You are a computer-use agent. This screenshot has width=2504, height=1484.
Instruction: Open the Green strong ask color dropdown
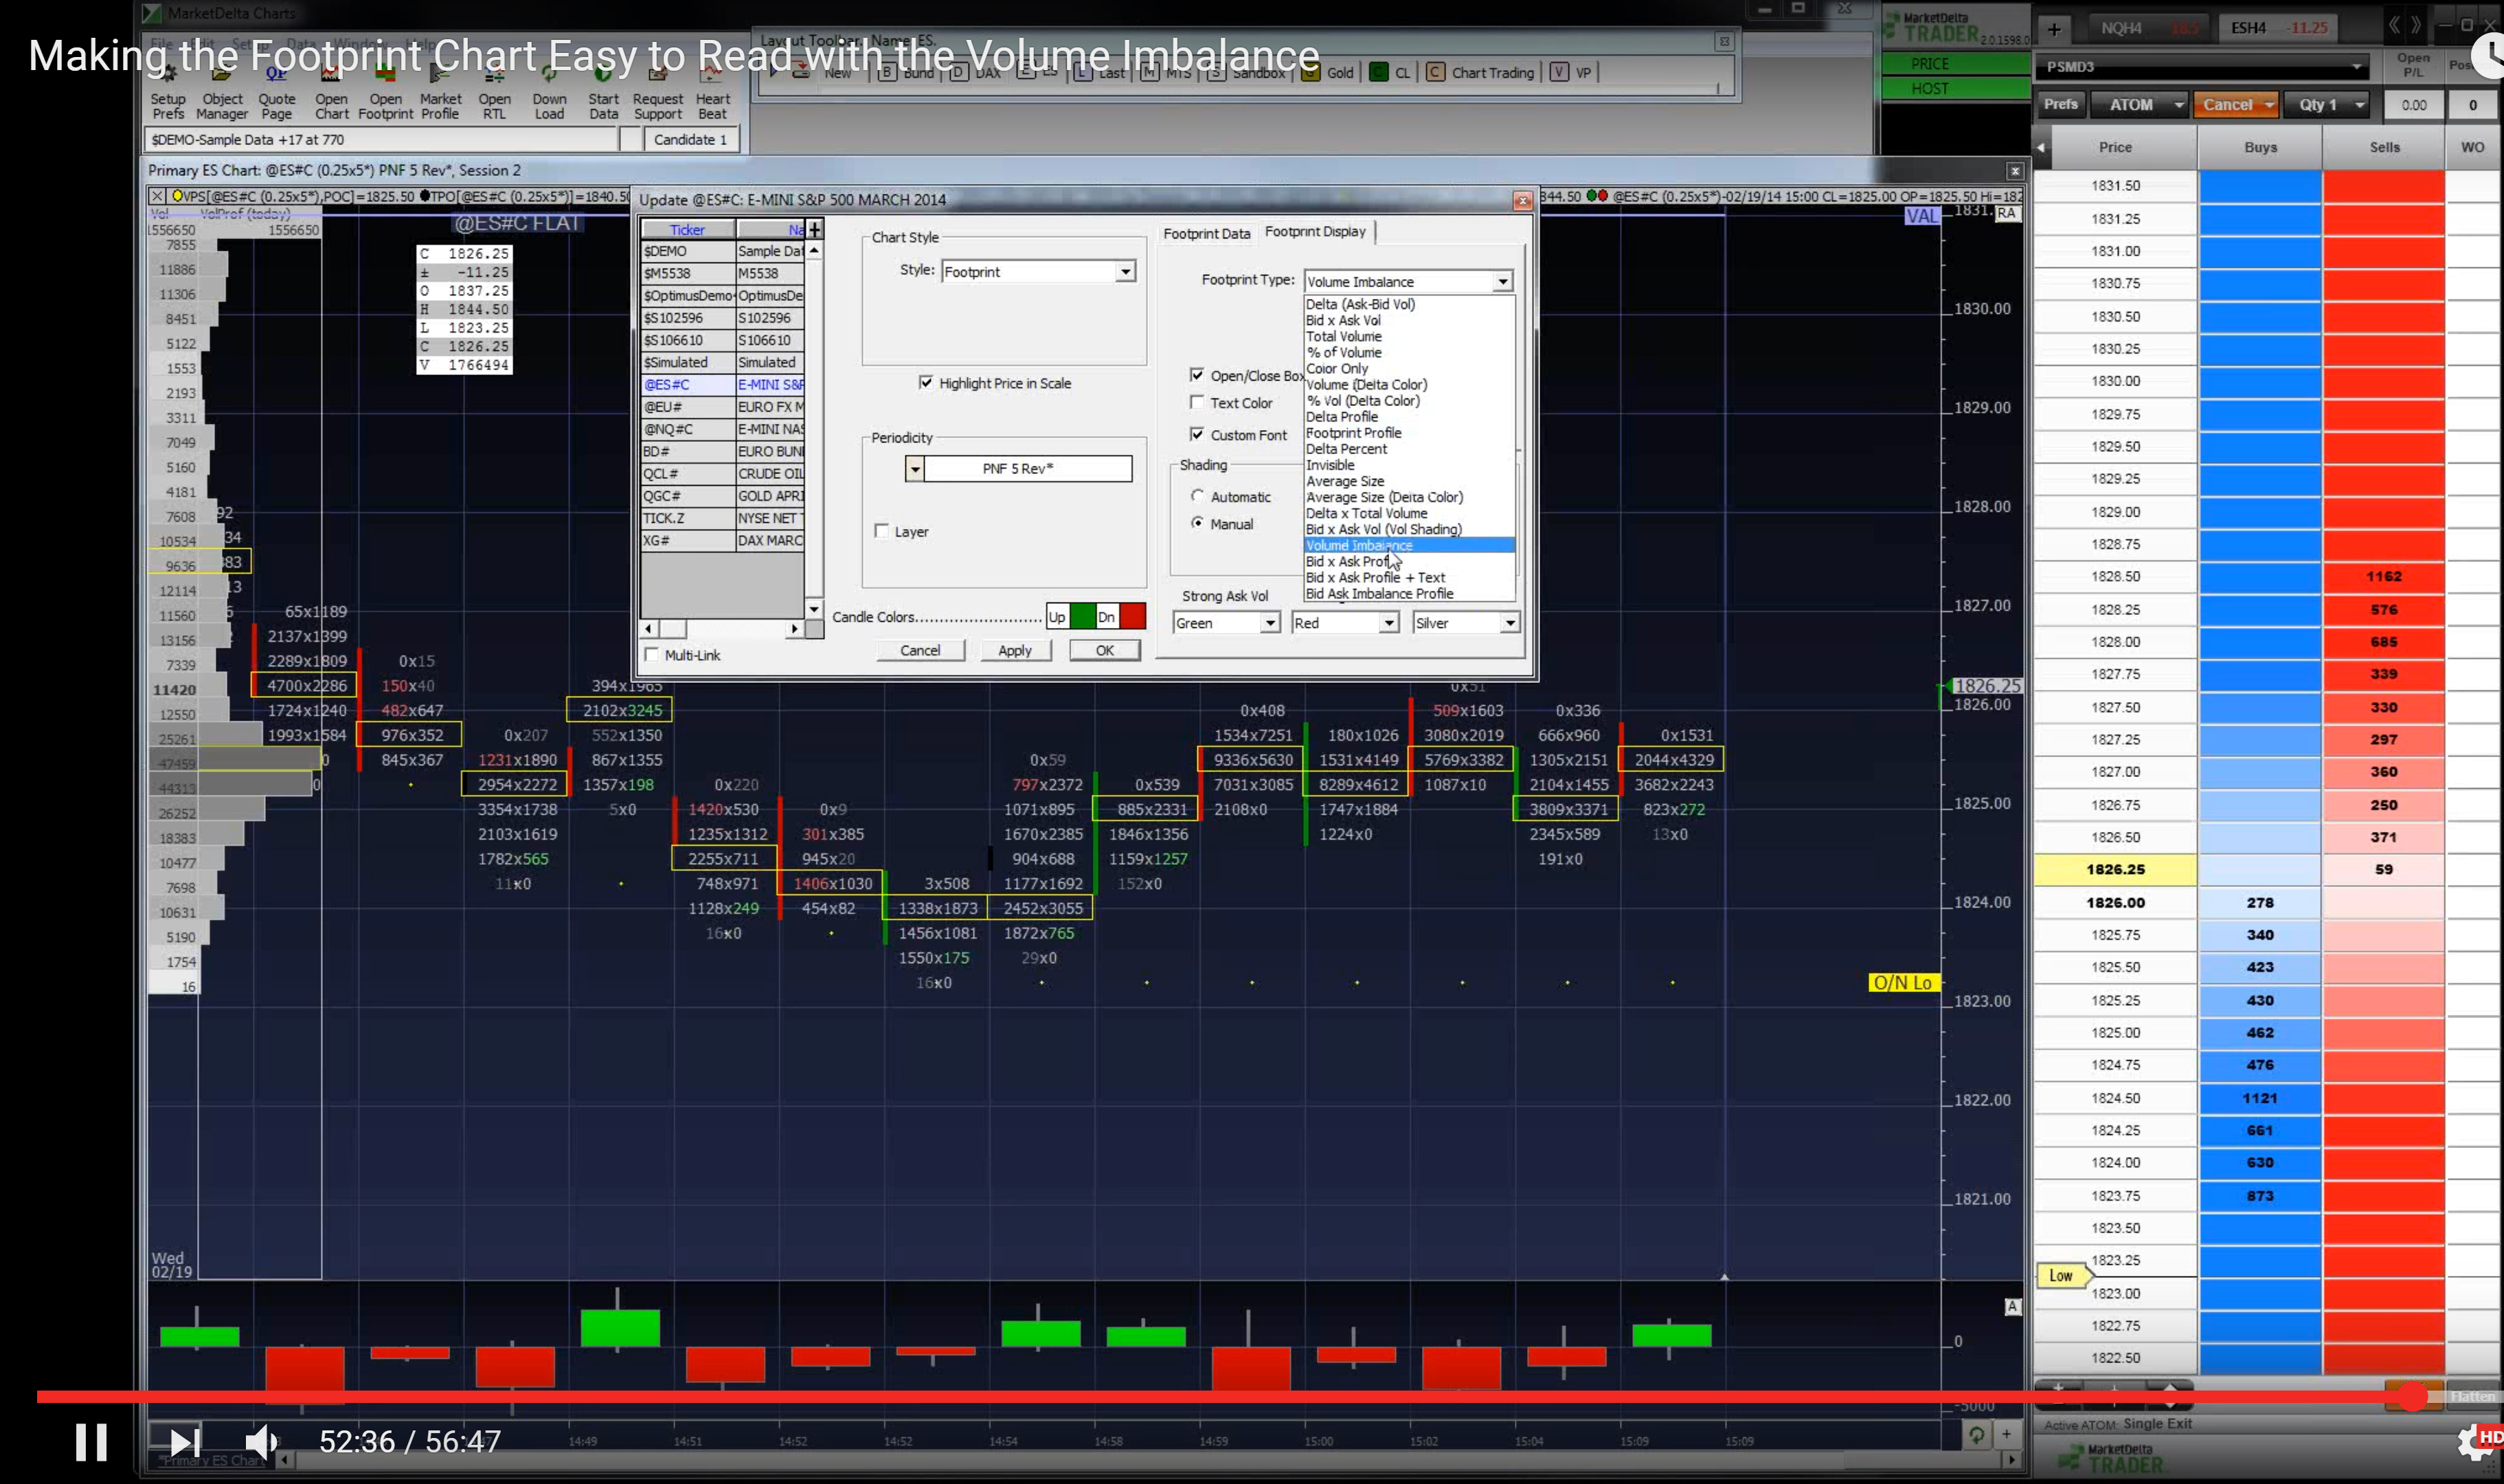1270,623
